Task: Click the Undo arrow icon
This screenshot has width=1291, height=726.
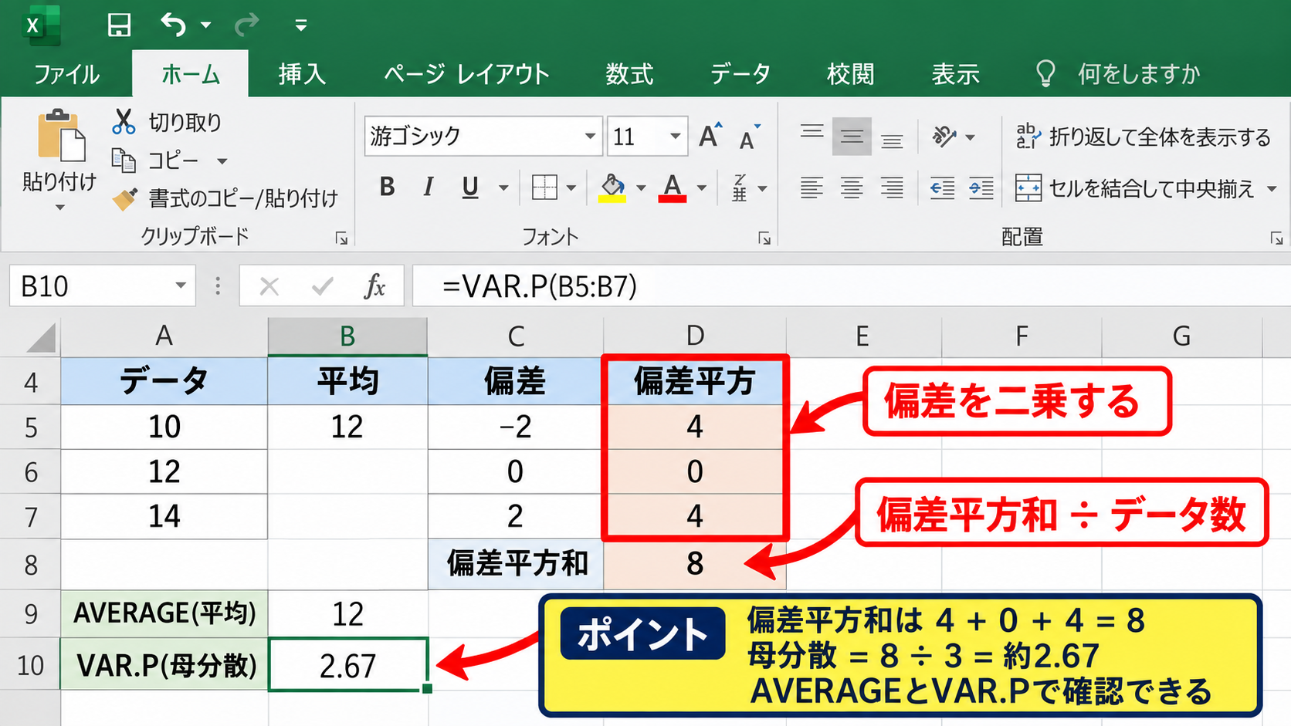Action: point(173,25)
